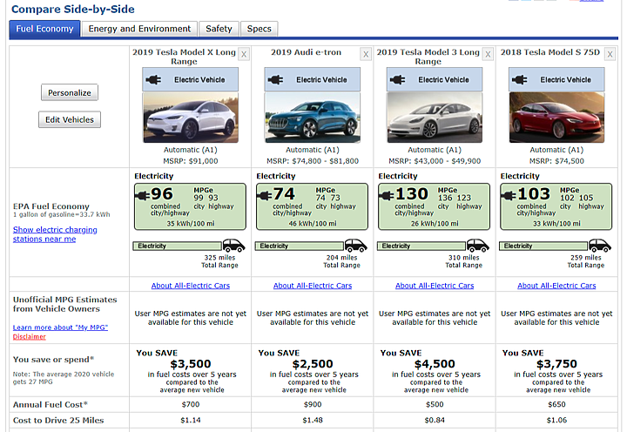Remove 2019 Tesla Model 3 with X button

488,54
